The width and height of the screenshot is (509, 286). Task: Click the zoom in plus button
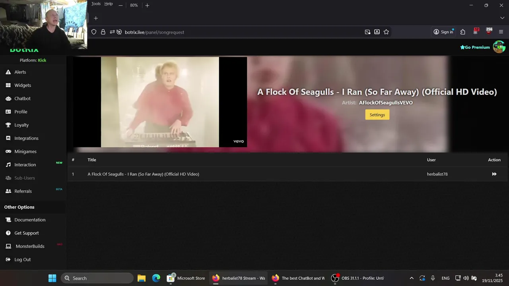[147, 5]
